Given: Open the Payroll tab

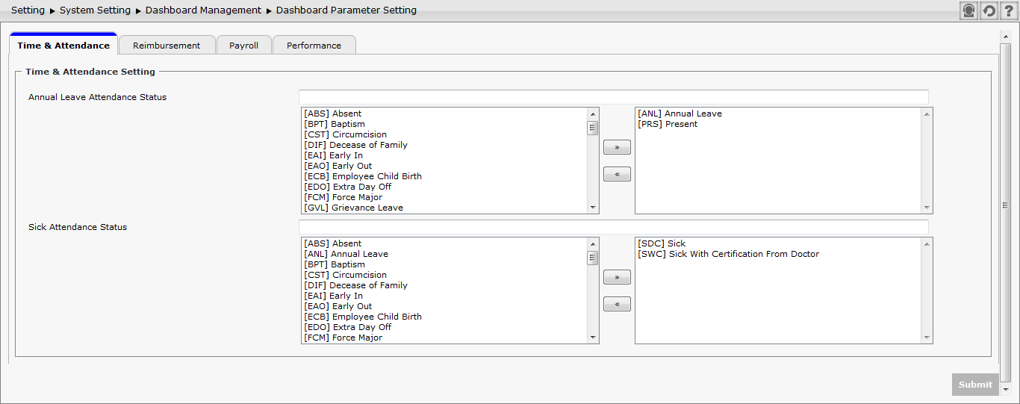Looking at the screenshot, I should click(243, 46).
